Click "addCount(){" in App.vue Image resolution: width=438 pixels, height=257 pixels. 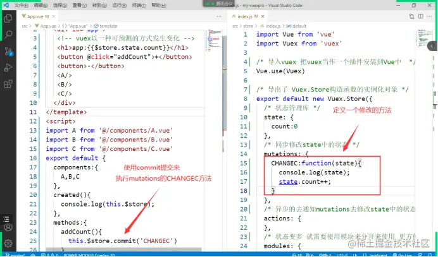click(x=81, y=232)
